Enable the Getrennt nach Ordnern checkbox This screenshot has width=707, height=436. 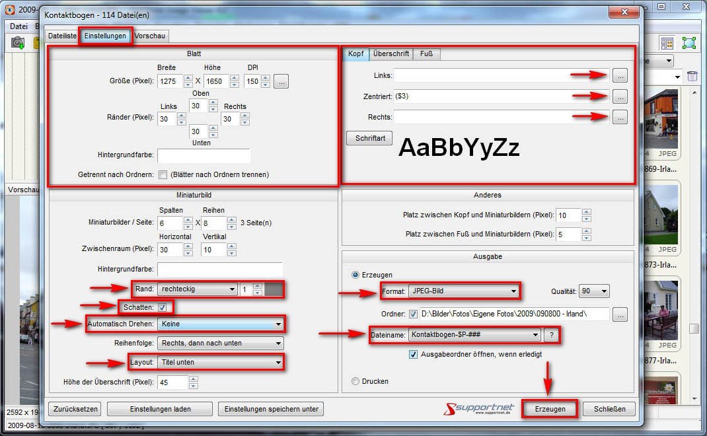pos(163,175)
